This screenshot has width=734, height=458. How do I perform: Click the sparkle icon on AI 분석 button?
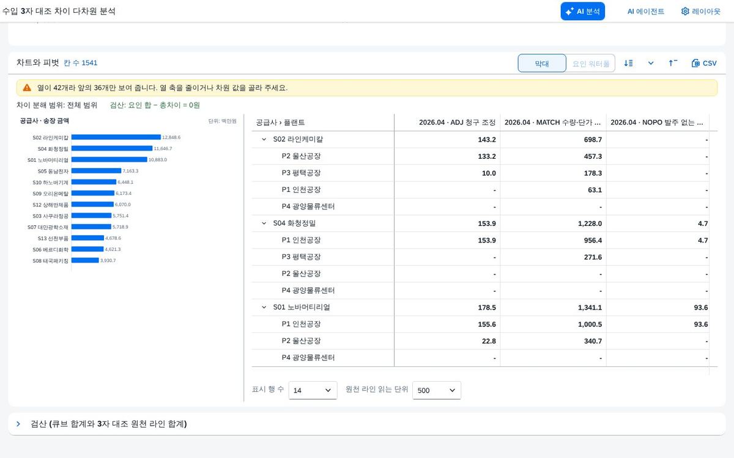[569, 11]
